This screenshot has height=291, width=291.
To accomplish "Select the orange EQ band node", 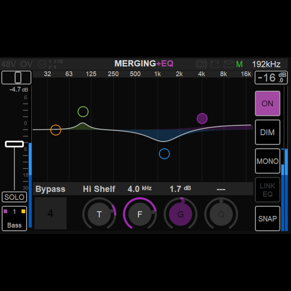I will click(56, 130).
